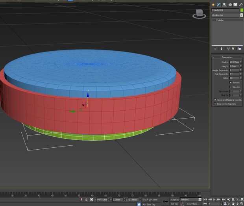
Task: Toggle the Smooth checkbox
Action: coord(231,83)
